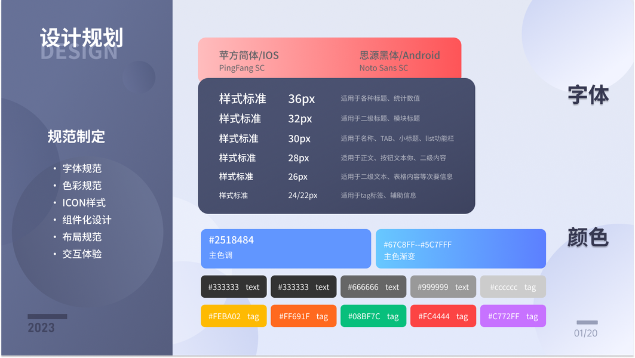
Task: Select the large 颜色 section label
Action: point(588,237)
